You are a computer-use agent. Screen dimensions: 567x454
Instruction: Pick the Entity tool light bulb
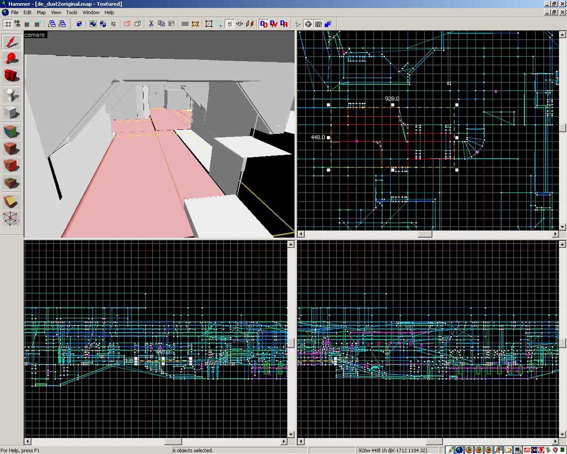[12, 95]
